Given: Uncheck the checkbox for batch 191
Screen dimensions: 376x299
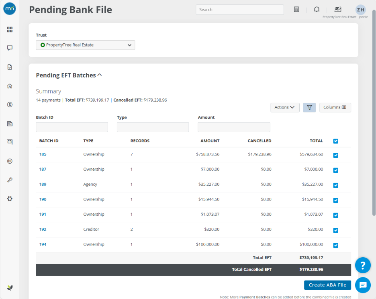Looking at the screenshot, I should pyautogui.click(x=335, y=215).
